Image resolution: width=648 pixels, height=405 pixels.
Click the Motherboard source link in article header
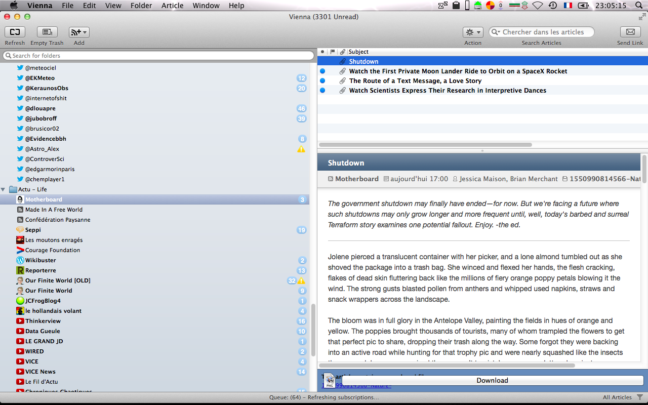click(357, 179)
